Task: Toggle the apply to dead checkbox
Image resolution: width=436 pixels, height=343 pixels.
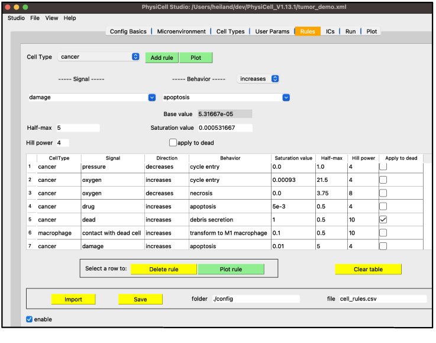Action: coord(173,143)
